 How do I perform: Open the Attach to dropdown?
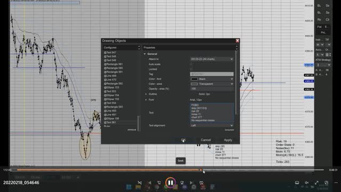[x=212, y=59]
